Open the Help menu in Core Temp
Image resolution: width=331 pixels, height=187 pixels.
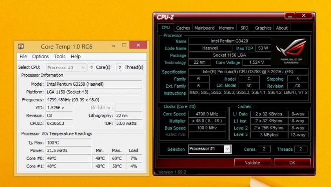[x=76, y=56]
